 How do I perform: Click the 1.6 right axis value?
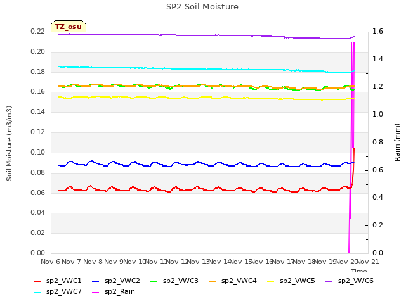pyautogui.click(x=377, y=32)
